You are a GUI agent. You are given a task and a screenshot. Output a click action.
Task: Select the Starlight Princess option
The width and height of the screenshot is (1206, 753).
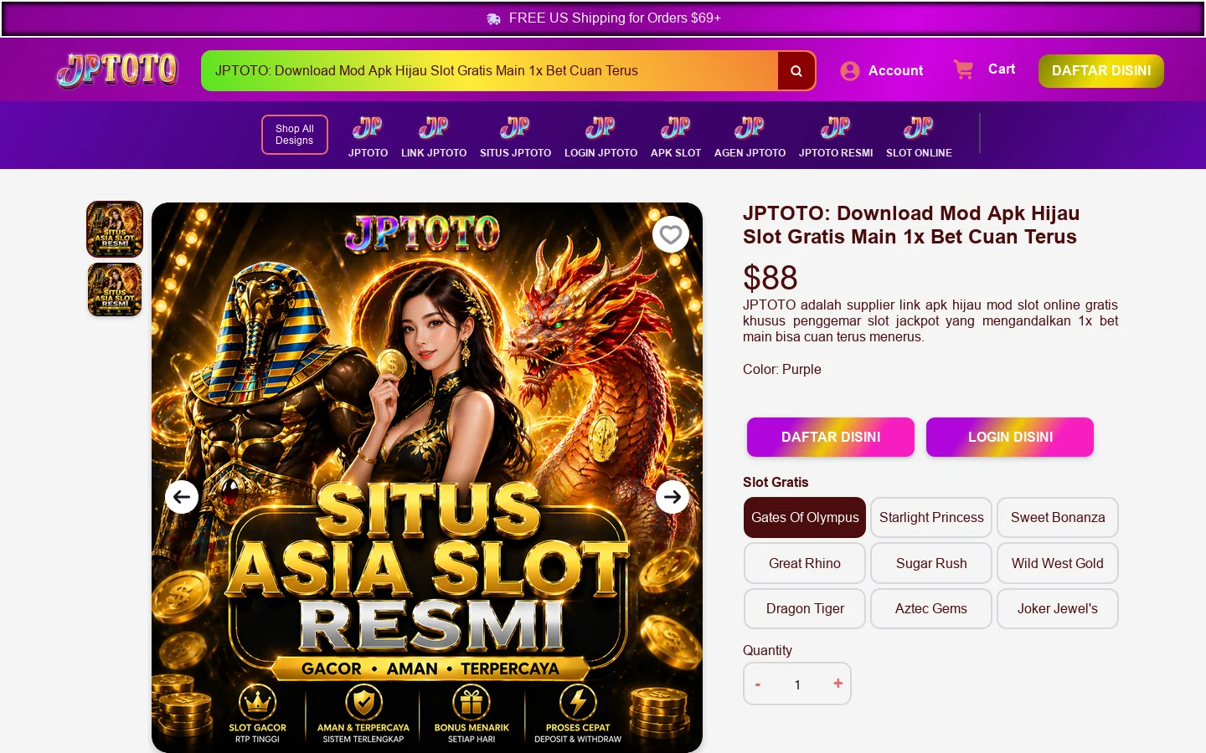tap(931, 518)
